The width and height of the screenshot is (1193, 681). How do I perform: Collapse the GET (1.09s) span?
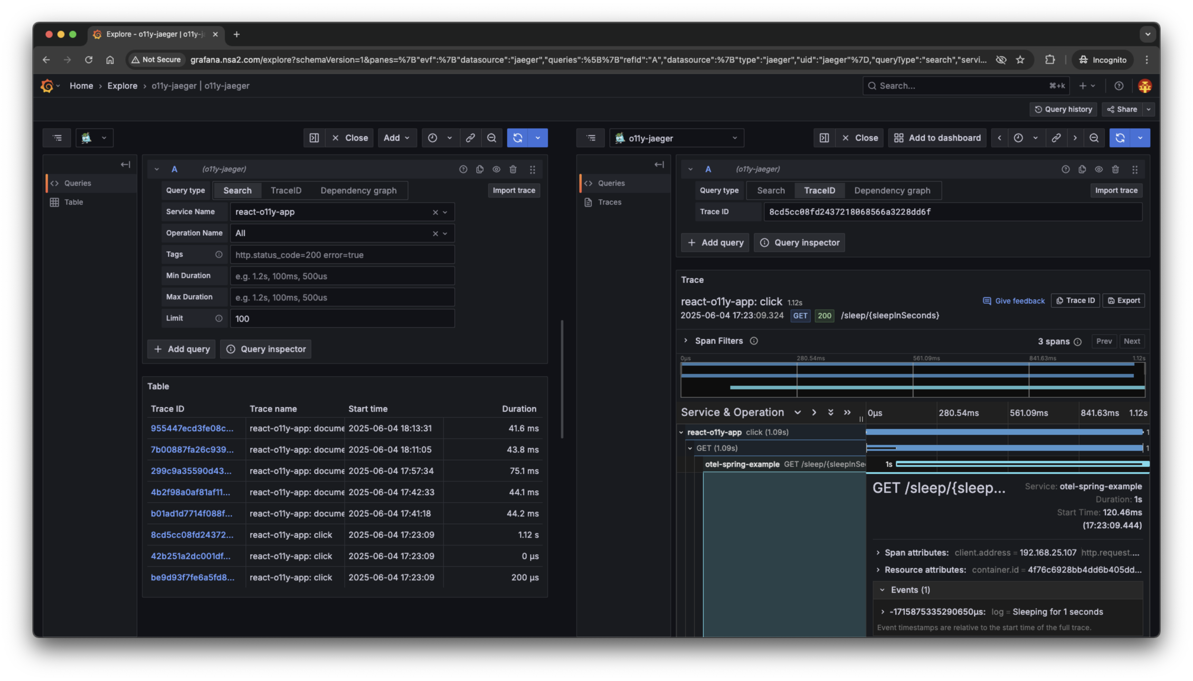click(690, 448)
